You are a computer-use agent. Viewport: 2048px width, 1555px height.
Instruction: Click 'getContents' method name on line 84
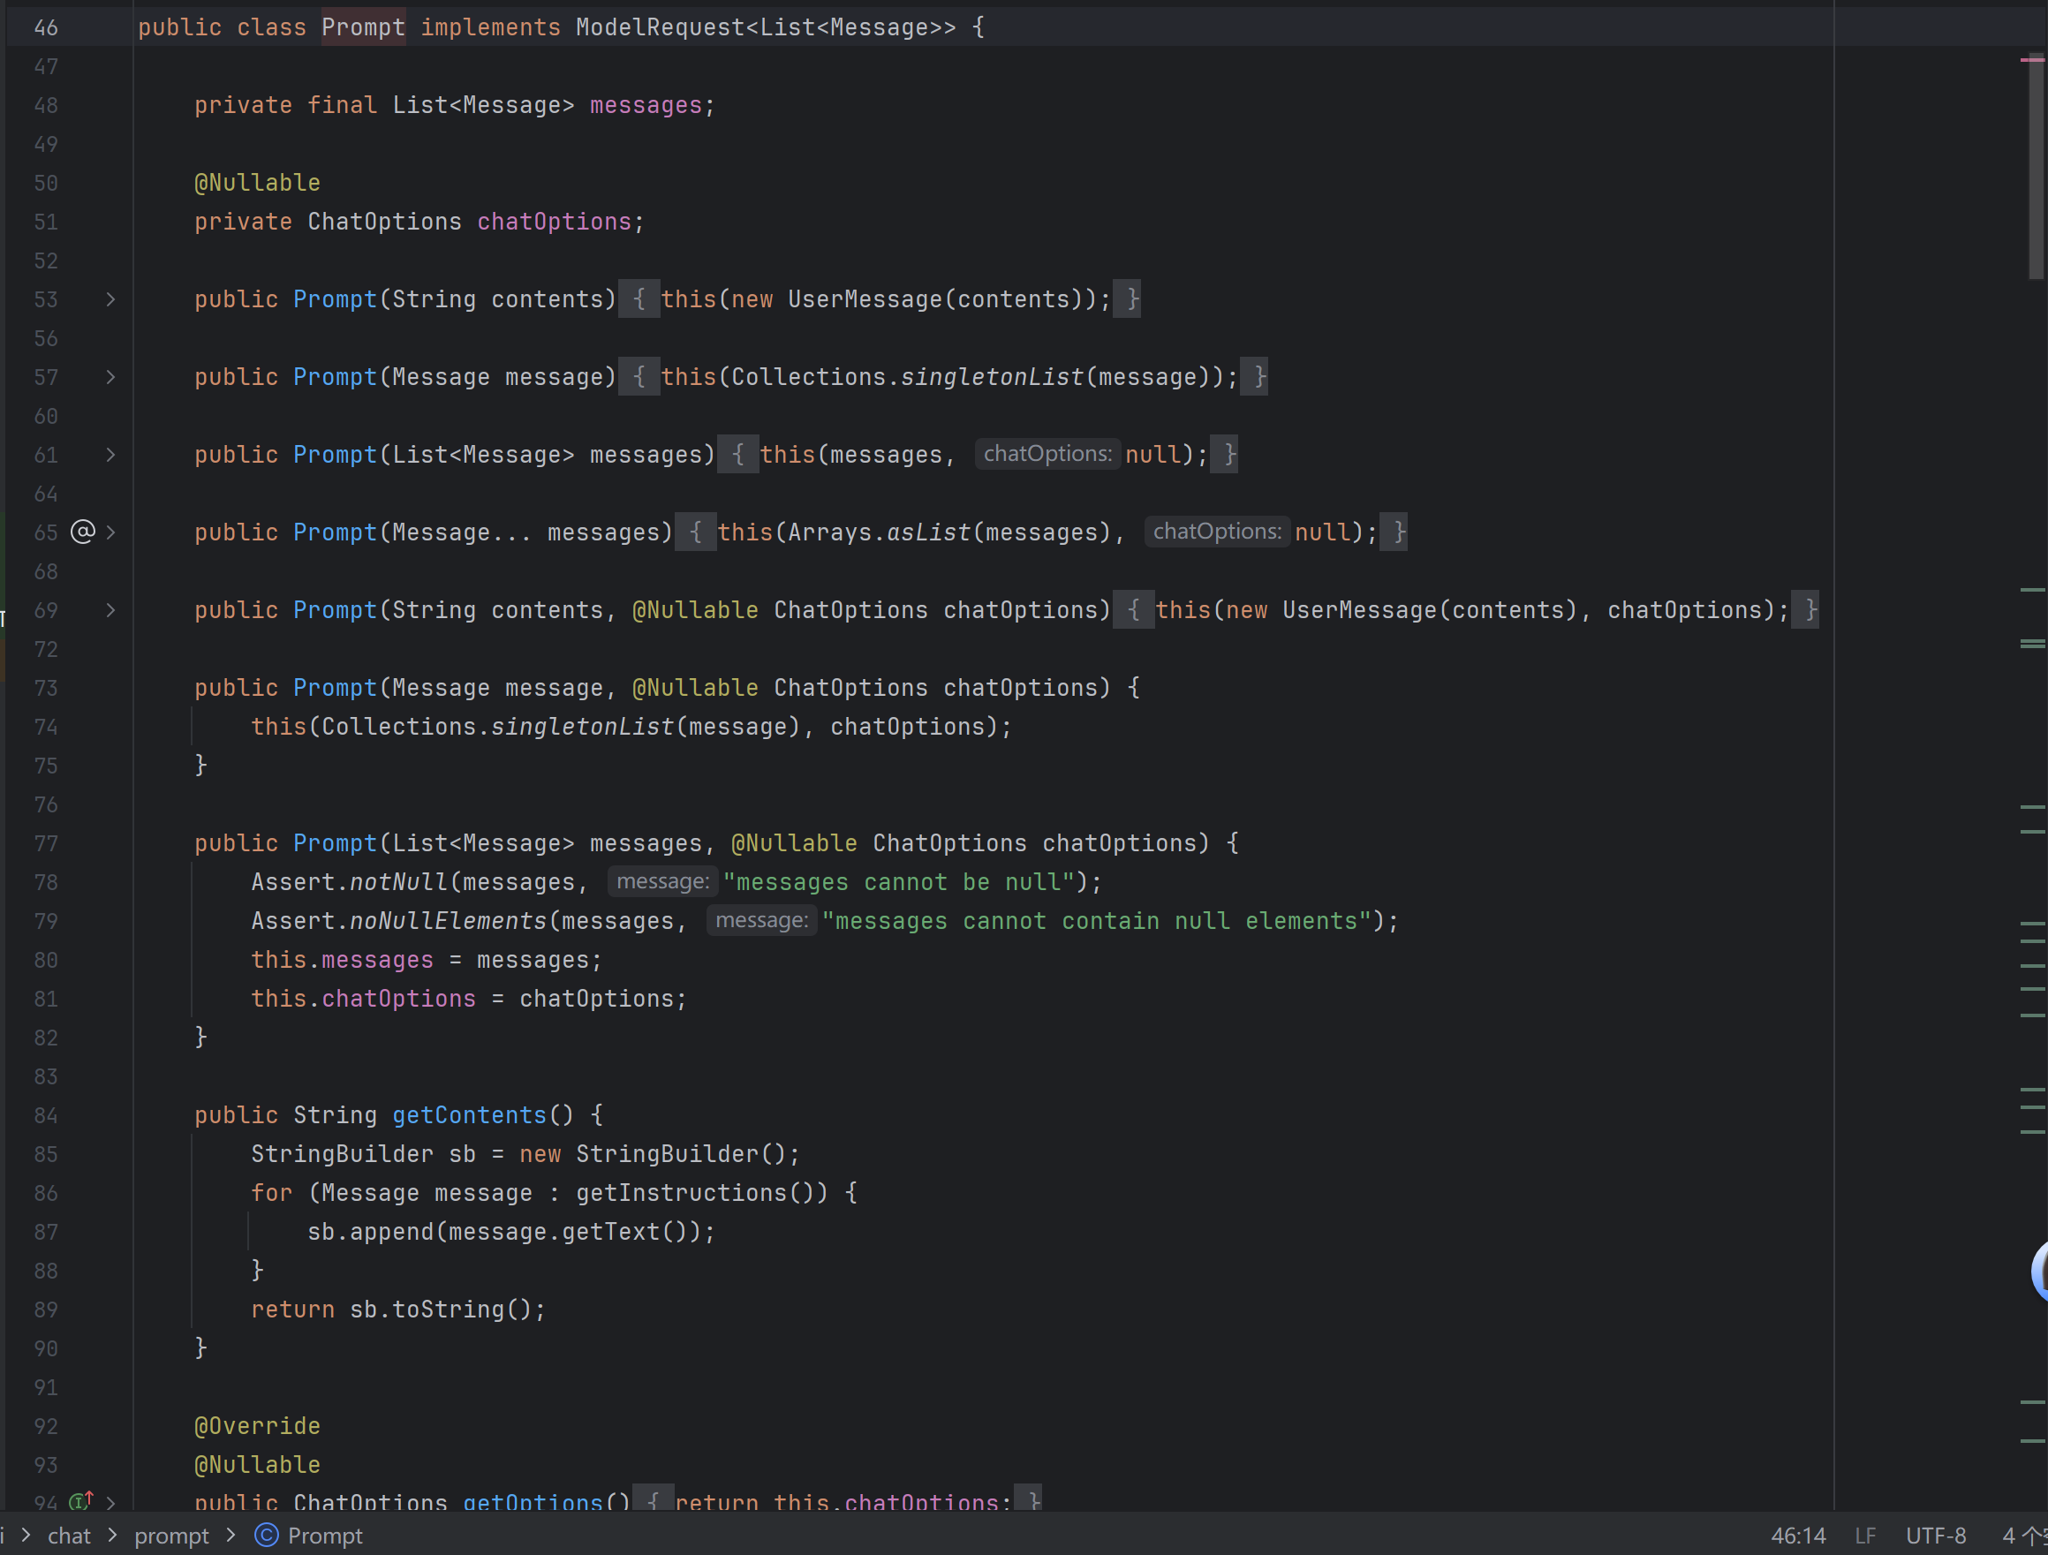click(470, 1116)
